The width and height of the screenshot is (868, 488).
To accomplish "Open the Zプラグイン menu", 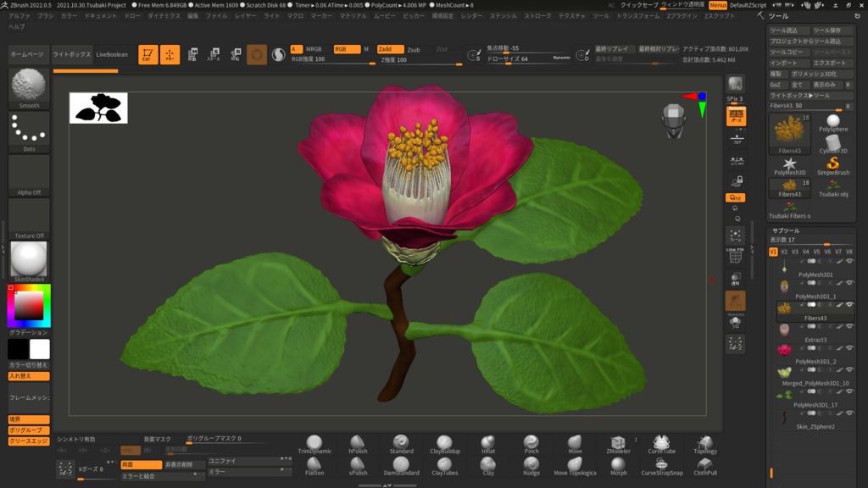I will [682, 16].
